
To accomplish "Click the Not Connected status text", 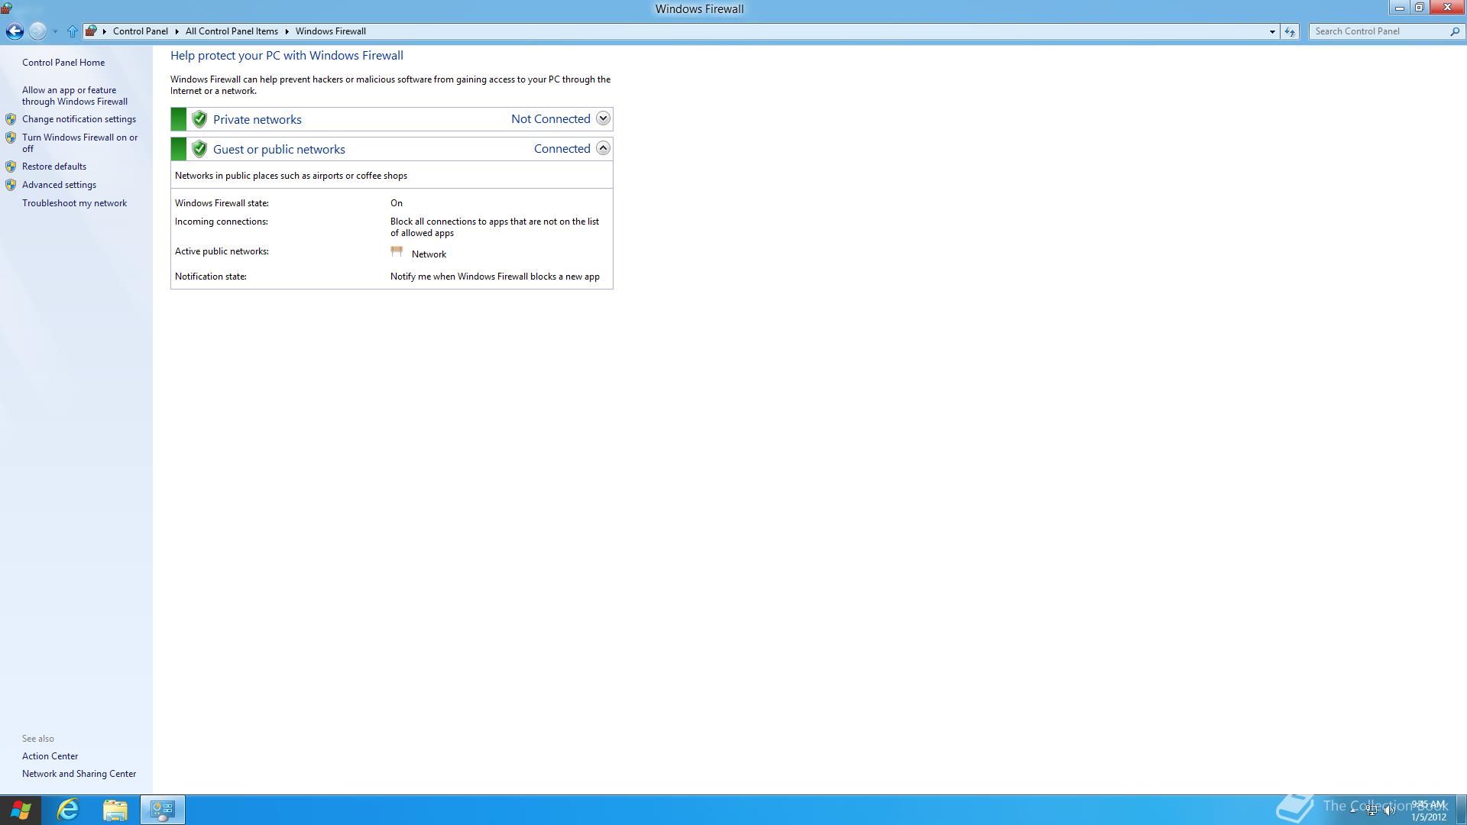I will point(551,119).
